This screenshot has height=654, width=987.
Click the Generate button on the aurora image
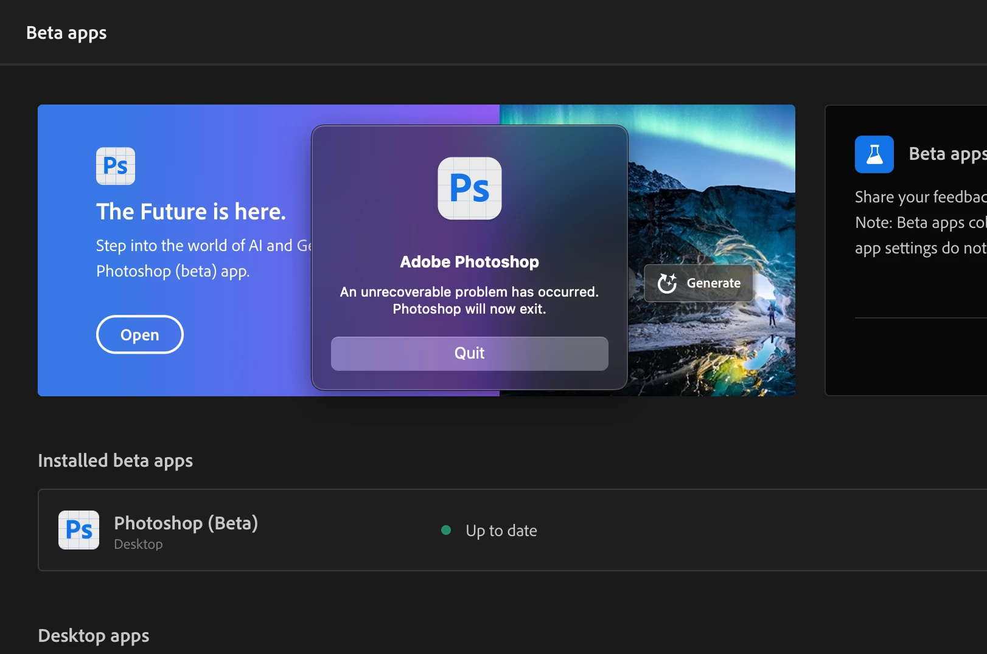(699, 283)
